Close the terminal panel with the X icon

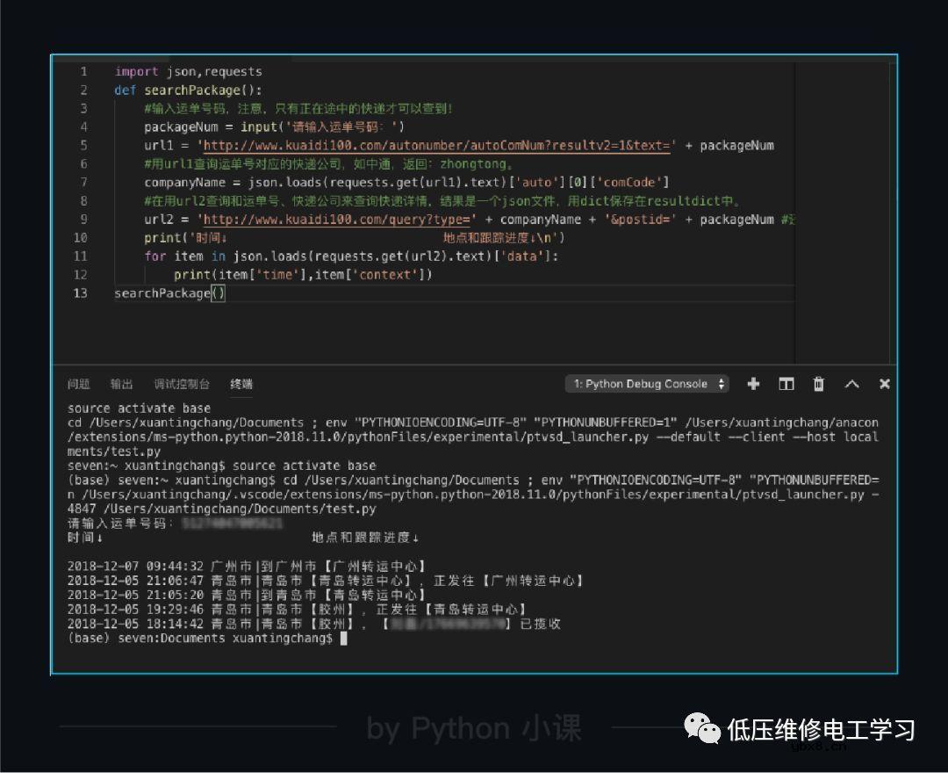(884, 384)
